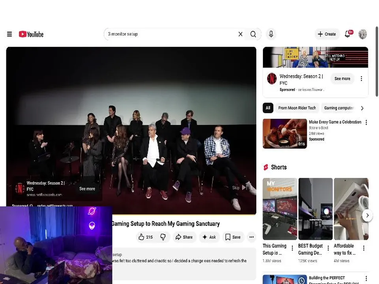Click ad progress bar under player
The image size is (379, 284).
click(x=184, y=214)
